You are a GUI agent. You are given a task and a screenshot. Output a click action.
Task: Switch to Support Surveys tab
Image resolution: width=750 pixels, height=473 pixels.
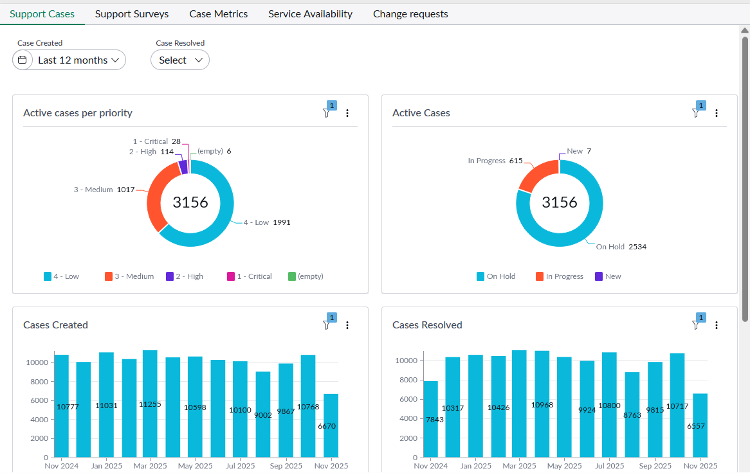(132, 13)
